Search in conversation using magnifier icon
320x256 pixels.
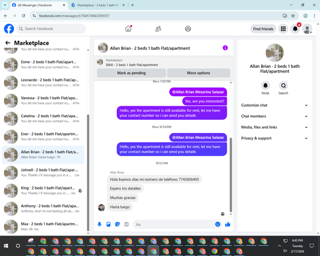(284, 86)
